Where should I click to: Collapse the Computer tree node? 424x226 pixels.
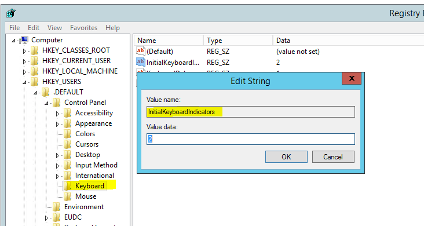(13, 41)
